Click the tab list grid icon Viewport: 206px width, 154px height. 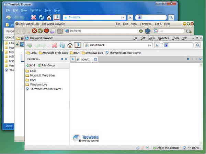point(188,59)
